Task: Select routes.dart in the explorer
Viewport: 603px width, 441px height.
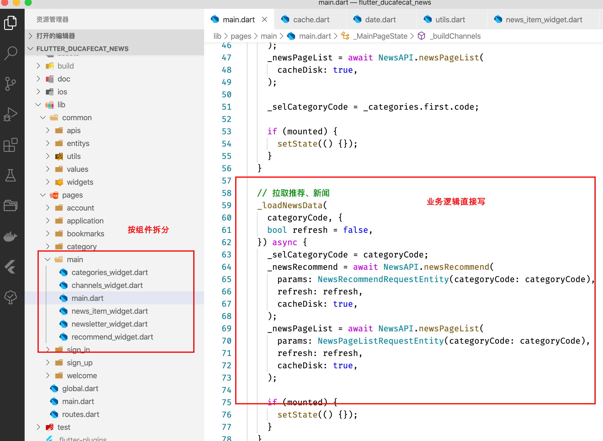Action: [81, 414]
